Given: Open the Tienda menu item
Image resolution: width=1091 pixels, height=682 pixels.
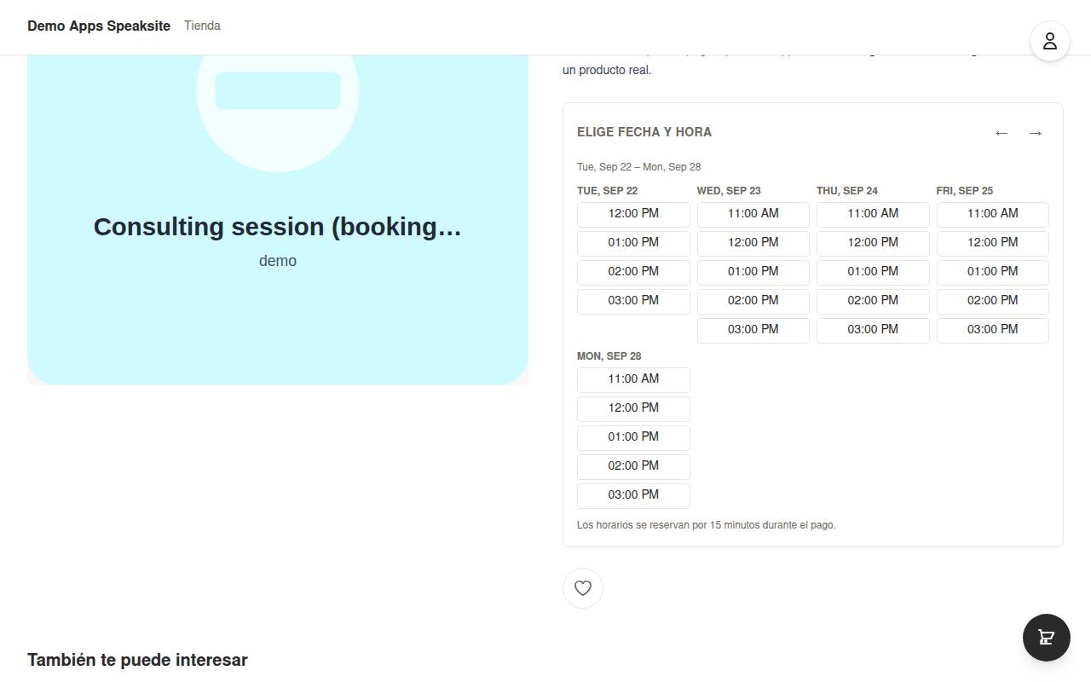Looking at the screenshot, I should click(x=202, y=26).
